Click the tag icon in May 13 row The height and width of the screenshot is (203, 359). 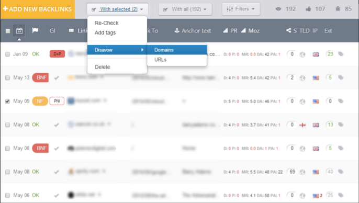(341, 77)
